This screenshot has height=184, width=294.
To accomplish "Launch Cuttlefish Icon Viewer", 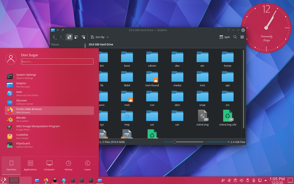I will point(49,137).
